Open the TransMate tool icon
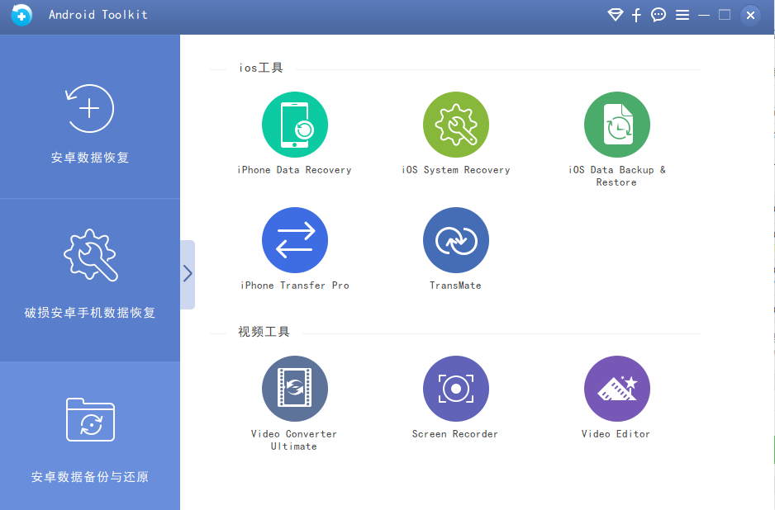 (x=455, y=240)
